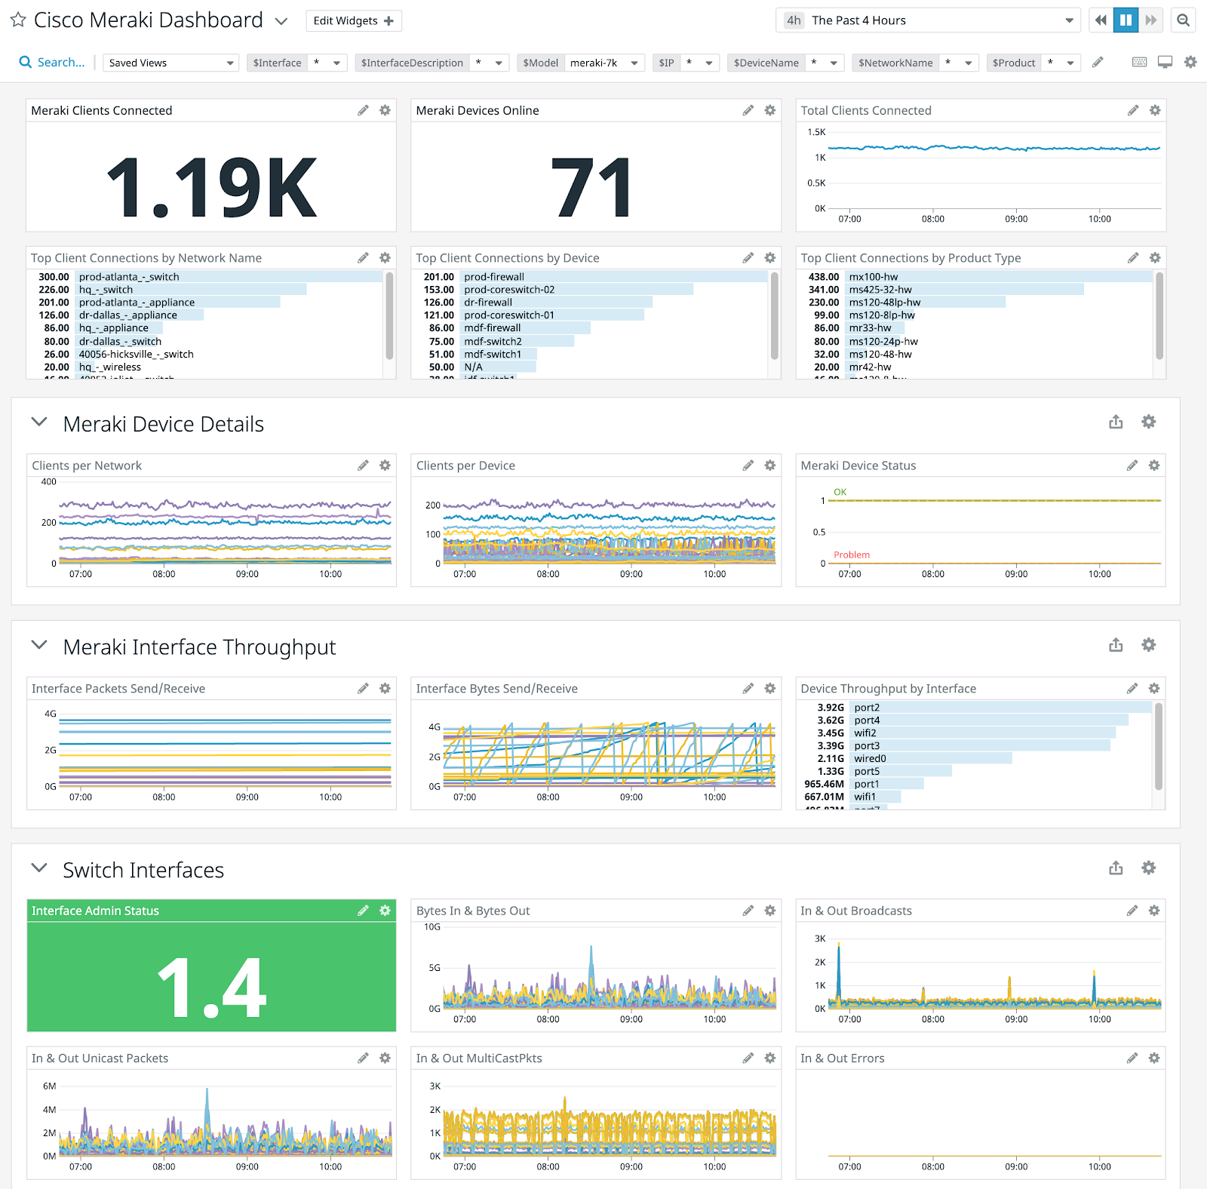Click the Edit Widgets button
Screen dimensions: 1207x1189
click(353, 20)
